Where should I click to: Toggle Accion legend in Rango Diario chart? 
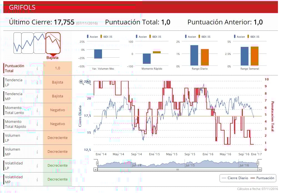pos(190,37)
